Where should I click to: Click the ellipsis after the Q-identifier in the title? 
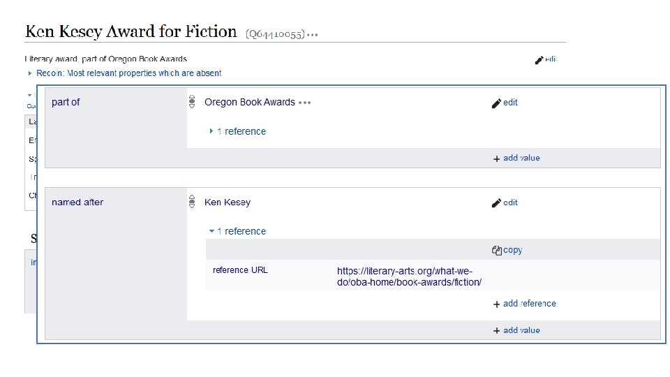[x=312, y=34]
